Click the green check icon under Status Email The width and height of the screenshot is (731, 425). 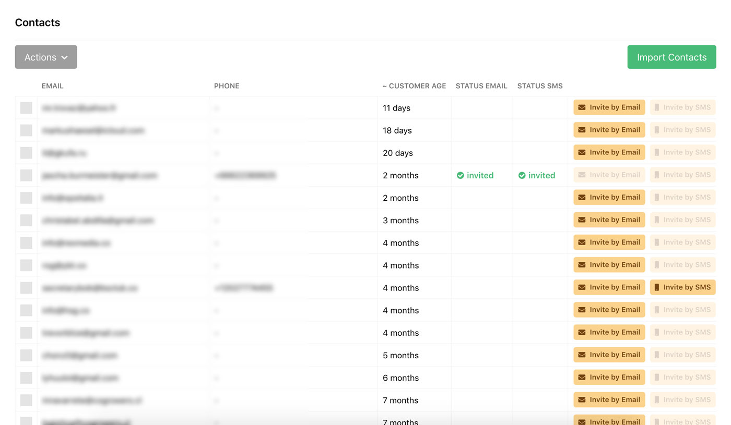pyautogui.click(x=461, y=176)
